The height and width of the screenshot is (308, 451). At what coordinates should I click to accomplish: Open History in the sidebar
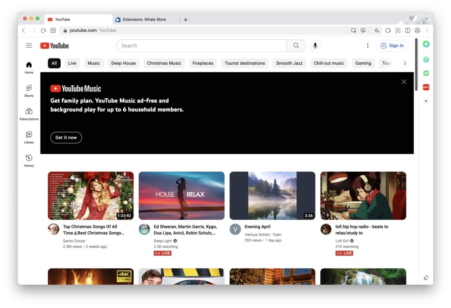[29, 161]
